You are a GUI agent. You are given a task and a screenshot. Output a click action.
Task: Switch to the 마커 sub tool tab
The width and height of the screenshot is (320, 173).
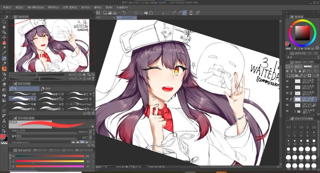click(55, 88)
